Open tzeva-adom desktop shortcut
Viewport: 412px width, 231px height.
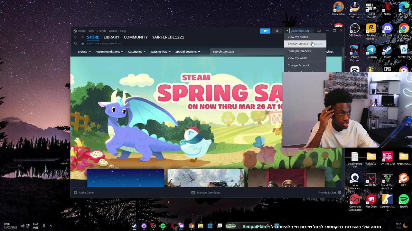point(339,9)
